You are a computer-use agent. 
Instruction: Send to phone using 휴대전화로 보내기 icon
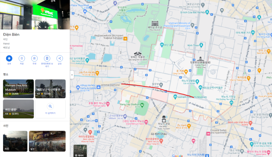click(x=47, y=58)
